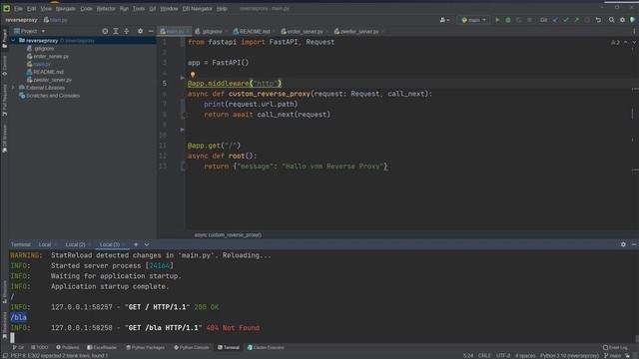The image size is (639, 359).
Task: Open Terminal panel settings gear
Action: 623,244
